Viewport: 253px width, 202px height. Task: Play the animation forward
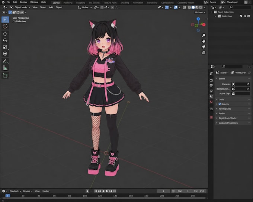[x=107, y=191]
